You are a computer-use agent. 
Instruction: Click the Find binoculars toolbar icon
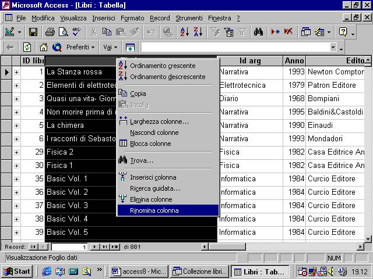pos(258,32)
